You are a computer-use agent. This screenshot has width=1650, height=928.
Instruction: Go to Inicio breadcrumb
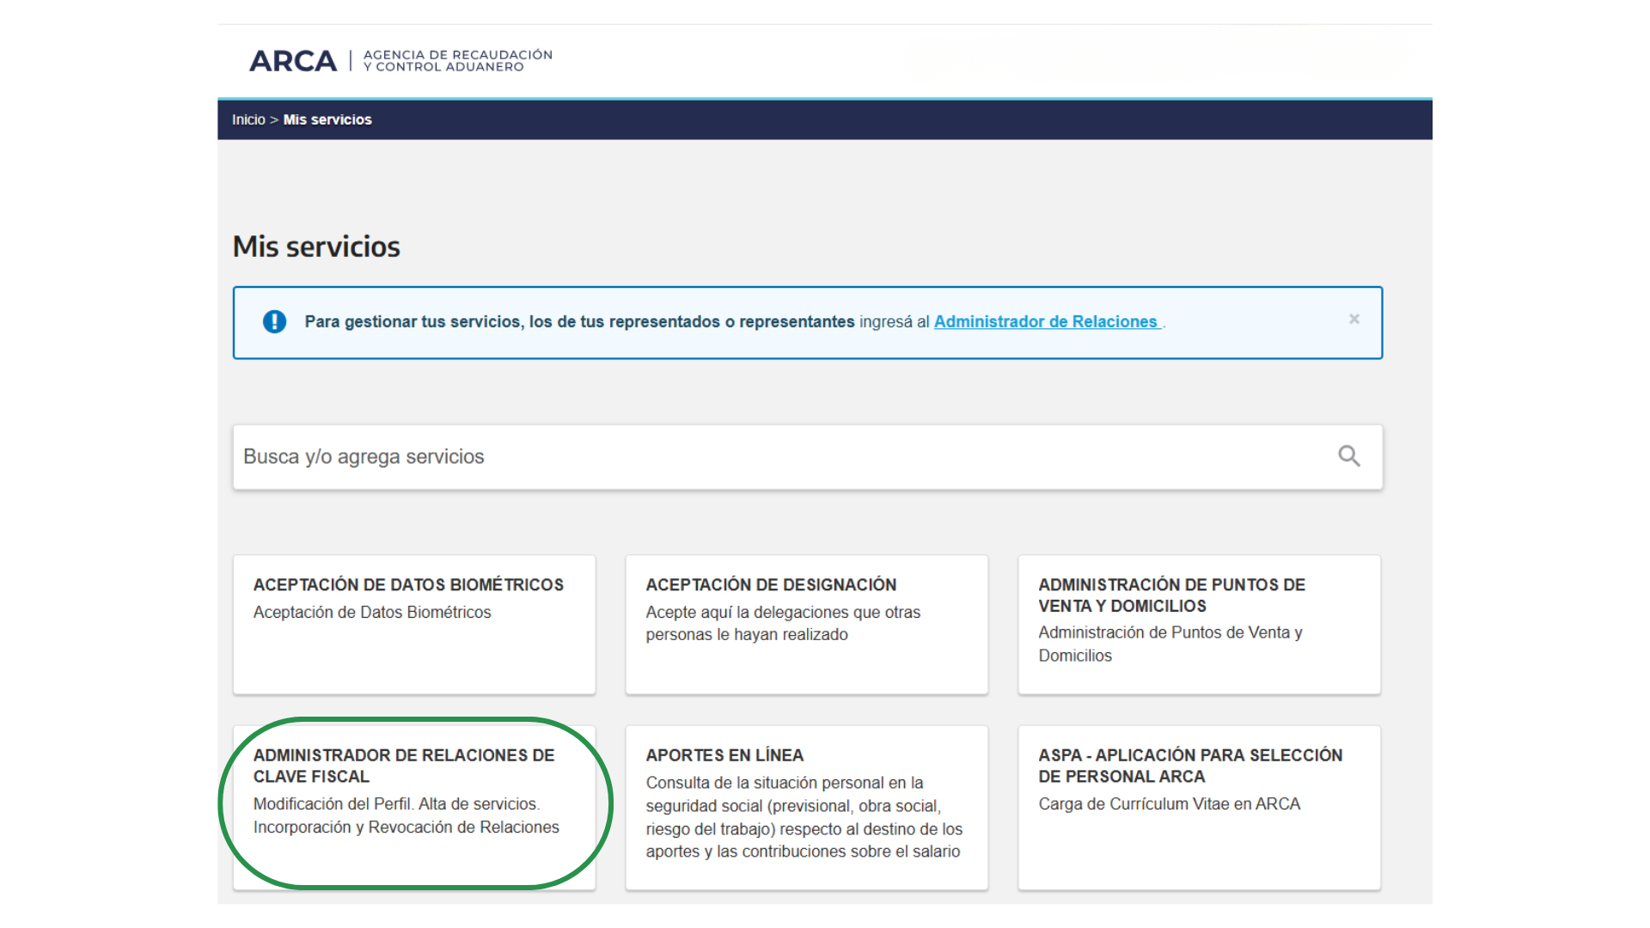pos(248,119)
